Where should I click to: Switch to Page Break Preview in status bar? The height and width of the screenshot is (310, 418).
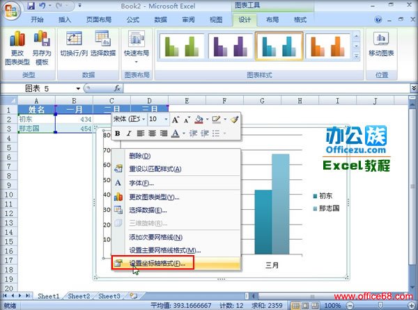[x=315, y=305]
